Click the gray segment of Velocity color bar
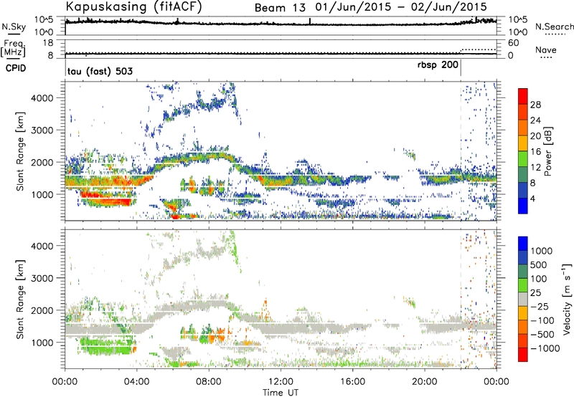The height and width of the screenshot is (397, 574). 523,300
